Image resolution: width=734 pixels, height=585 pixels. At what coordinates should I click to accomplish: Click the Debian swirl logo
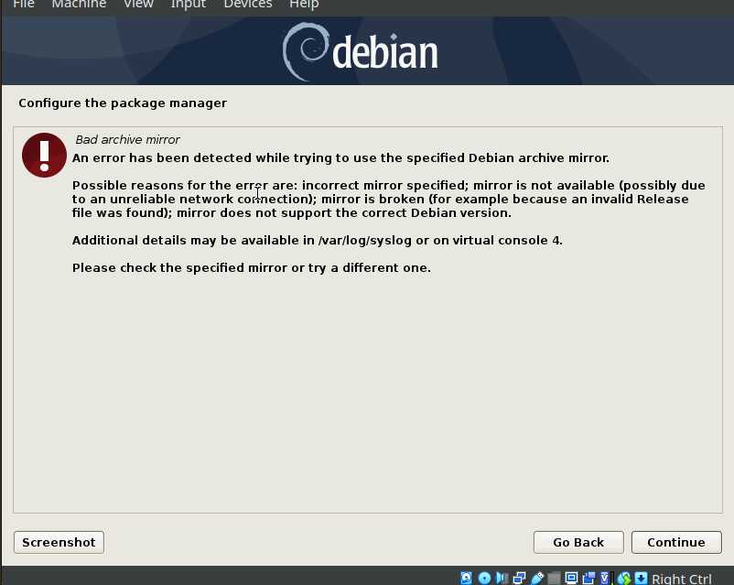pyautogui.click(x=306, y=51)
